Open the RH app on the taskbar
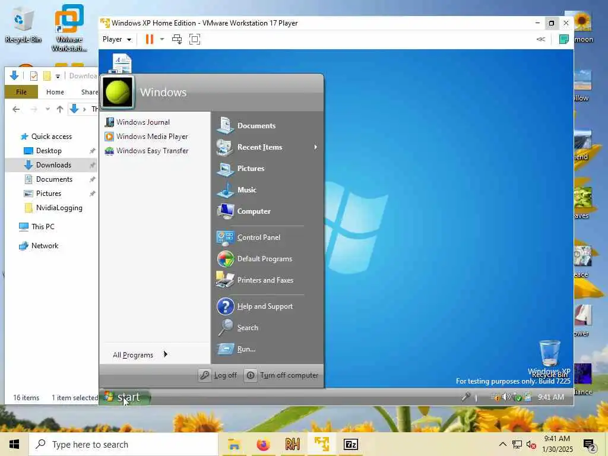Image resolution: width=608 pixels, height=456 pixels. coord(292,444)
